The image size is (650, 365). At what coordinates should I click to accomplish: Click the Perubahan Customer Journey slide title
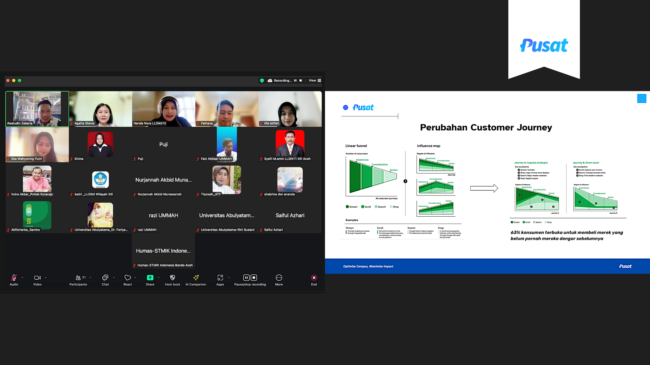[x=486, y=127]
